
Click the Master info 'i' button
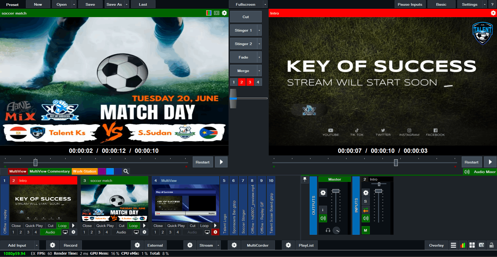pos(323,210)
